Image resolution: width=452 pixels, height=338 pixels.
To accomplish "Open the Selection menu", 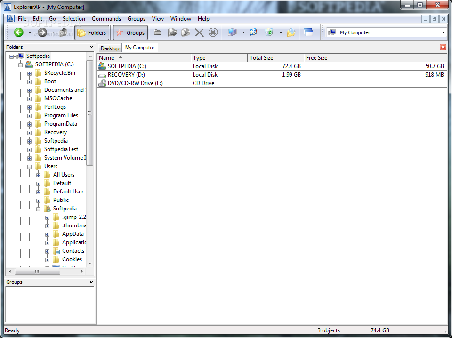I will (74, 19).
